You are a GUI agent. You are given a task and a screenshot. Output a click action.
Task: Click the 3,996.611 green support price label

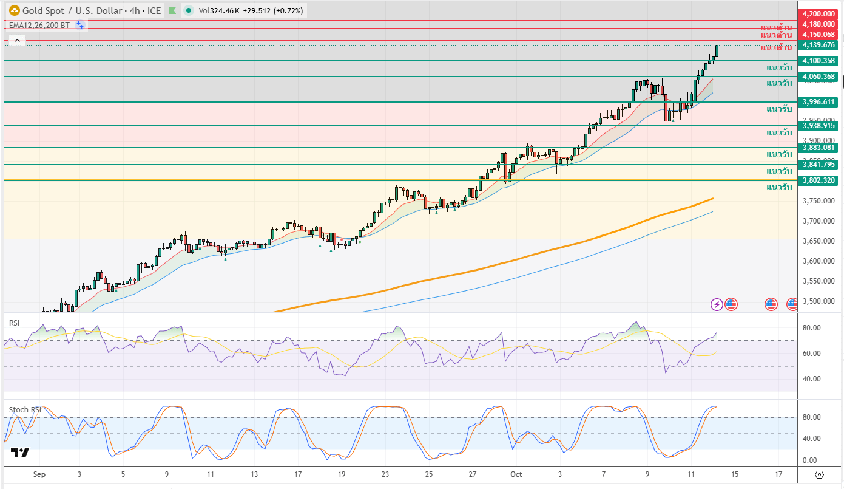point(819,102)
